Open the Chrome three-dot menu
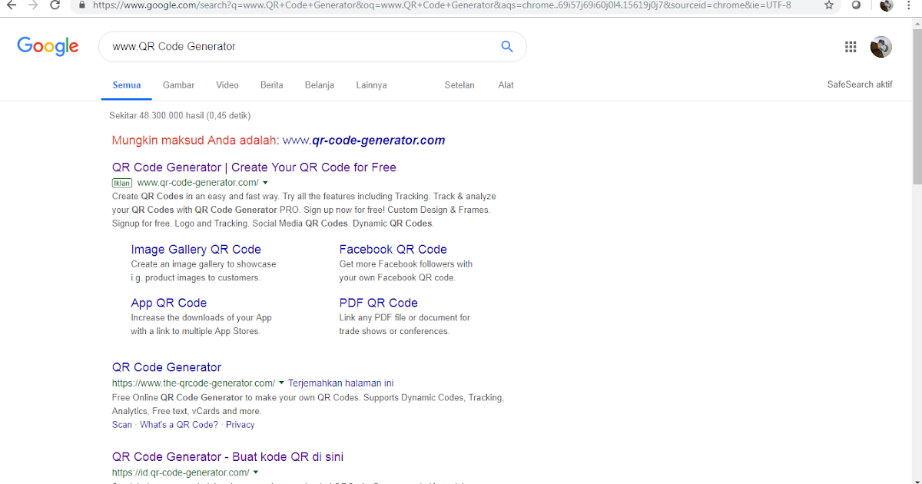The image size is (922, 484). [x=909, y=5]
